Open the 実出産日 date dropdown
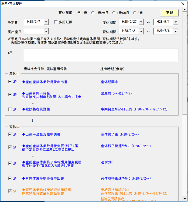The width and height of the screenshot is (188, 202). click(46, 32)
